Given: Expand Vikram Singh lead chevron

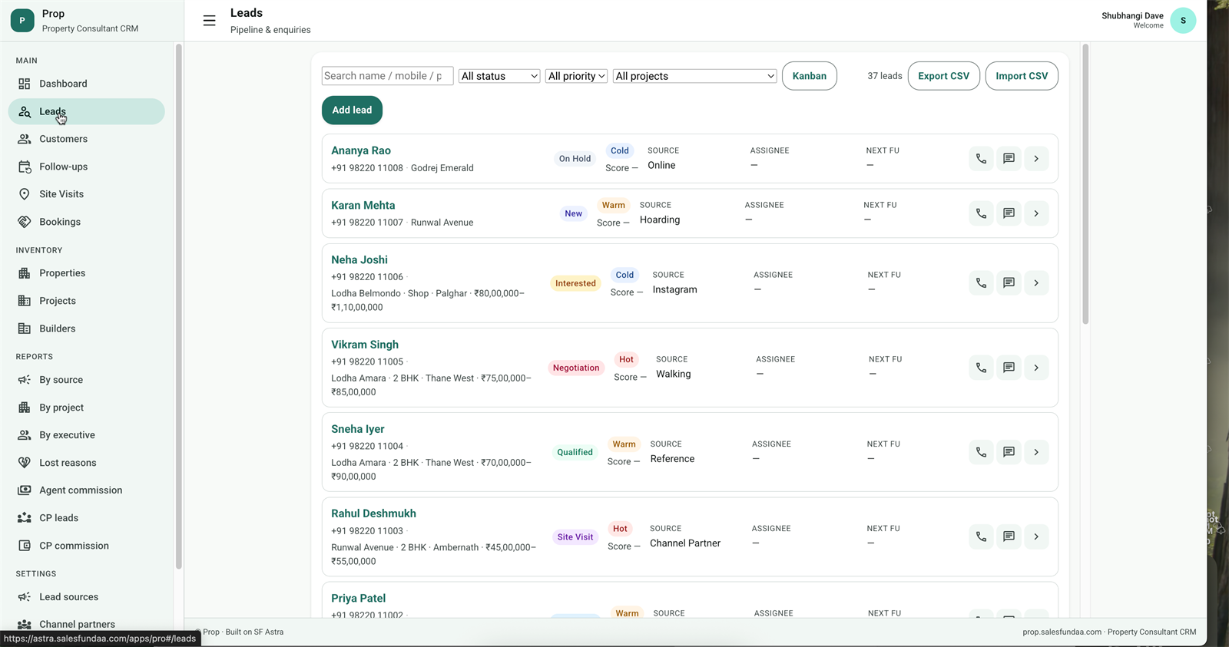Looking at the screenshot, I should pos(1036,368).
